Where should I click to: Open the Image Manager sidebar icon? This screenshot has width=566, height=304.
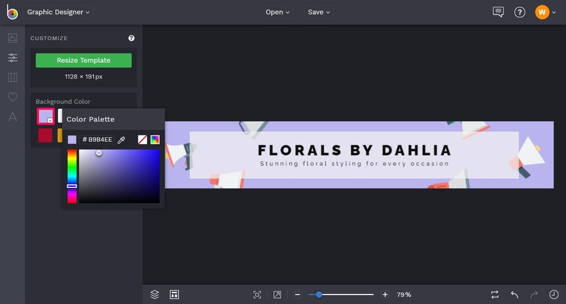[x=13, y=38]
